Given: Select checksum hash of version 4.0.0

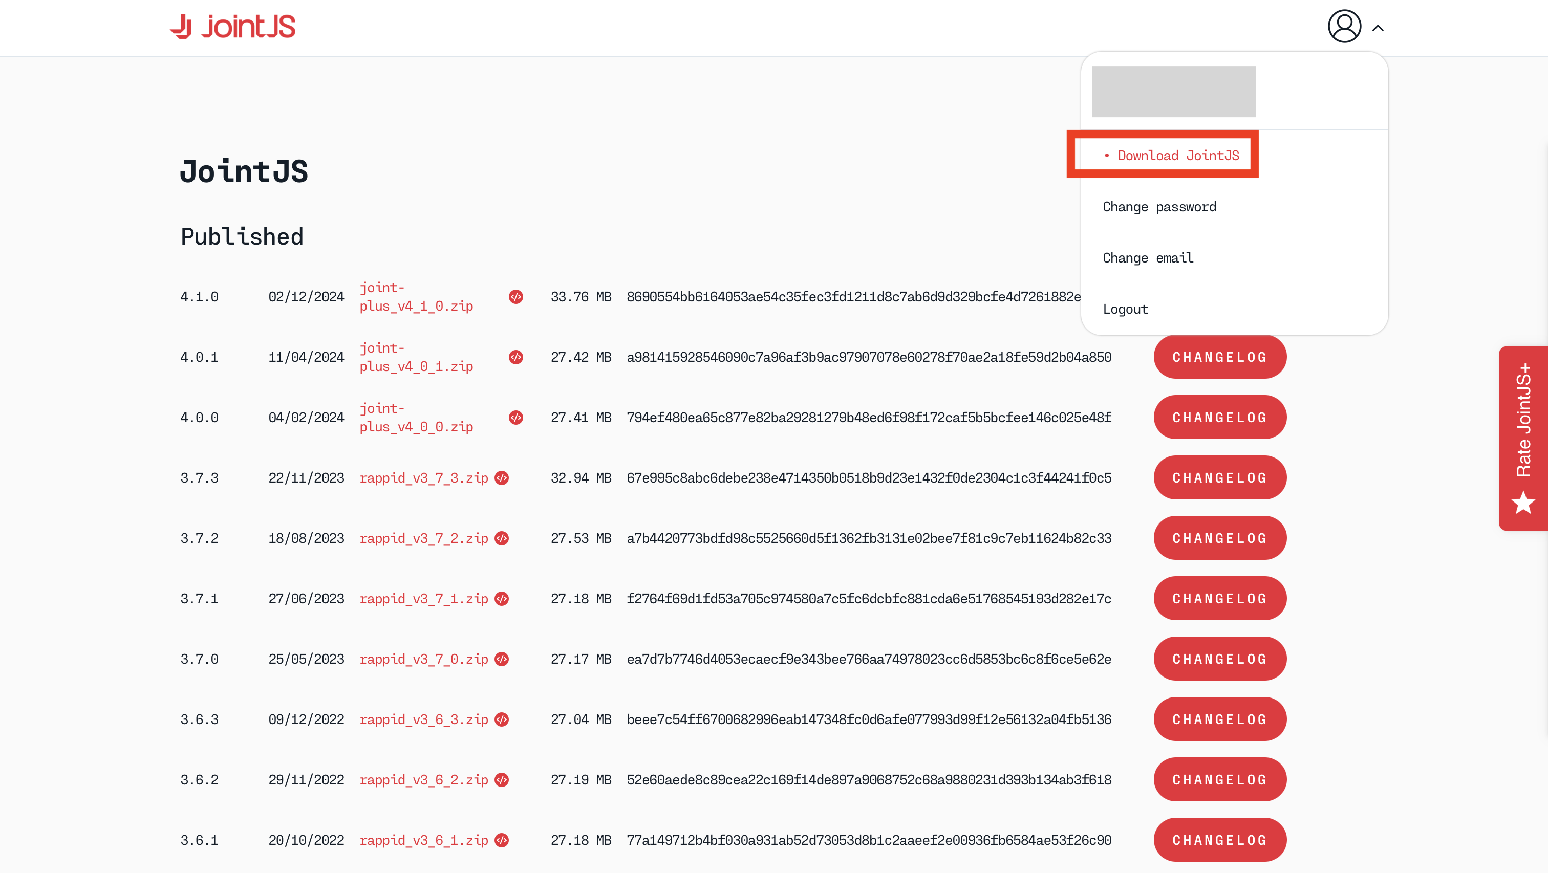Looking at the screenshot, I should pos(869,418).
